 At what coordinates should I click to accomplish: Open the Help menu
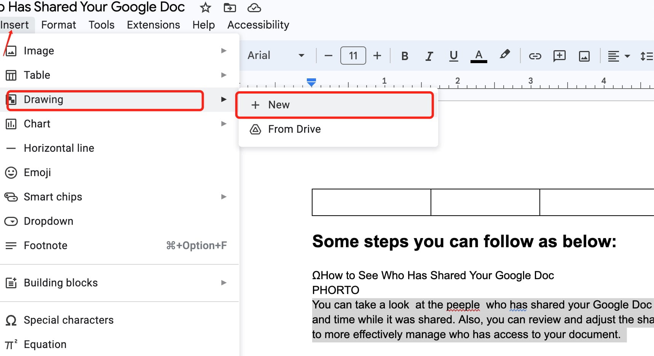(204, 25)
